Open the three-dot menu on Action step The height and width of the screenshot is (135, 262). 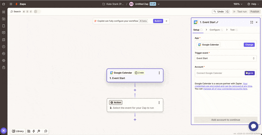coord(159,103)
